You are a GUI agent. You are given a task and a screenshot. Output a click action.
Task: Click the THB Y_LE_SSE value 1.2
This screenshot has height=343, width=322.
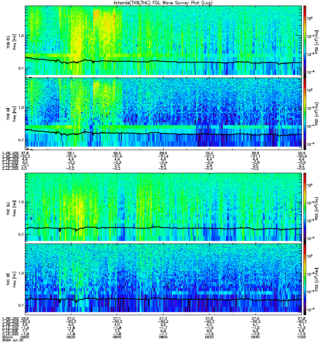point(71,165)
